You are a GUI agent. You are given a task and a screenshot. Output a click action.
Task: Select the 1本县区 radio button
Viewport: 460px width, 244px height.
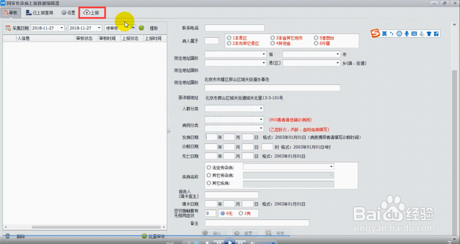pyautogui.click(x=229, y=38)
